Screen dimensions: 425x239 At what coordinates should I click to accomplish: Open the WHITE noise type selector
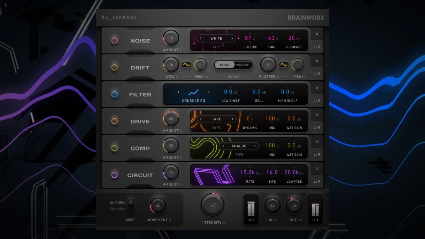pyautogui.click(x=216, y=38)
